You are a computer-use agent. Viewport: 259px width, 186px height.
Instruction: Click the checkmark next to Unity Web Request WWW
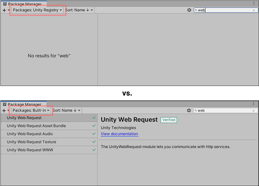pos(94,150)
